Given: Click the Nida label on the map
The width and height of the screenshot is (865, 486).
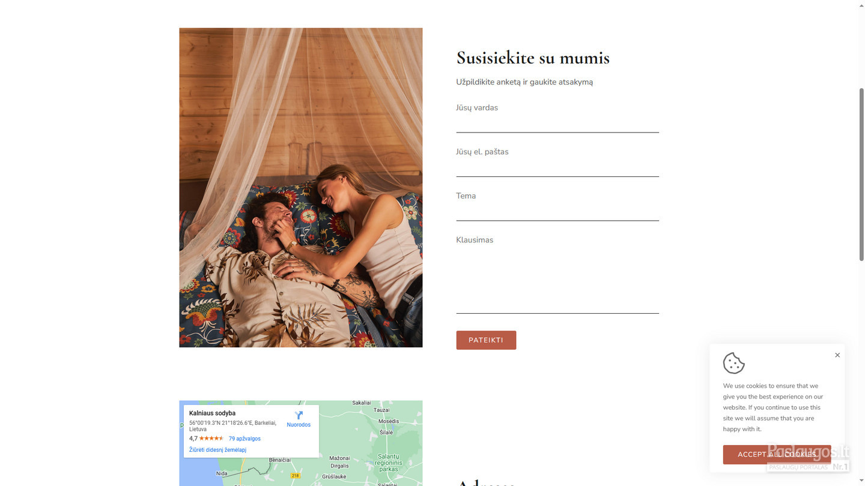Looking at the screenshot, I should pos(222,473).
